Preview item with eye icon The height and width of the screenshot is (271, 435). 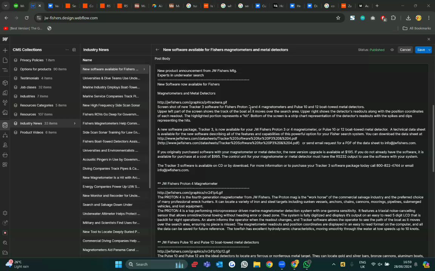(x=392, y=50)
